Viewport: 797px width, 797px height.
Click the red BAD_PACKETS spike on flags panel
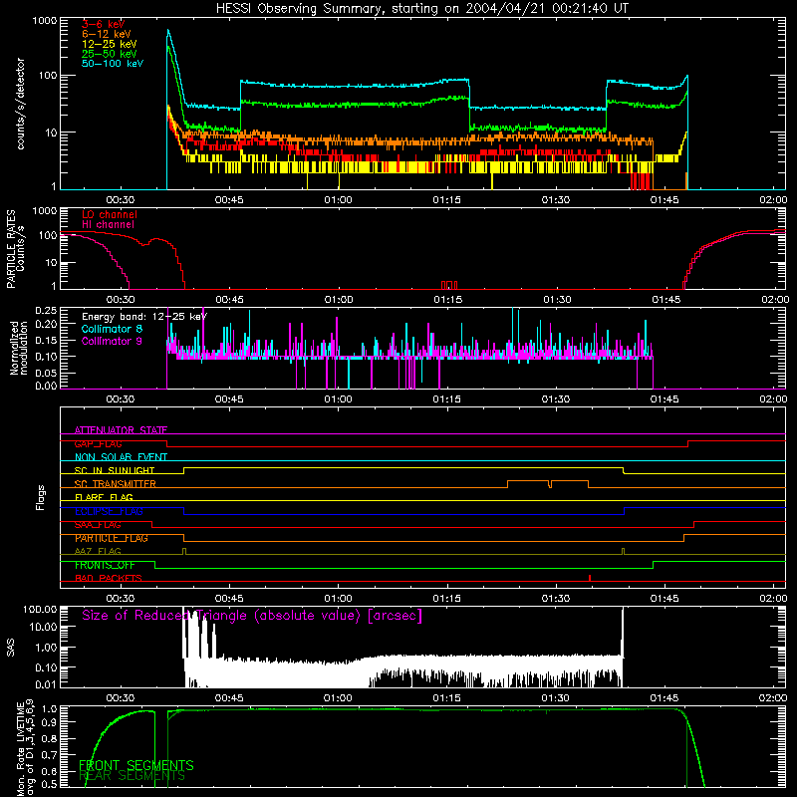(x=590, y=578)
